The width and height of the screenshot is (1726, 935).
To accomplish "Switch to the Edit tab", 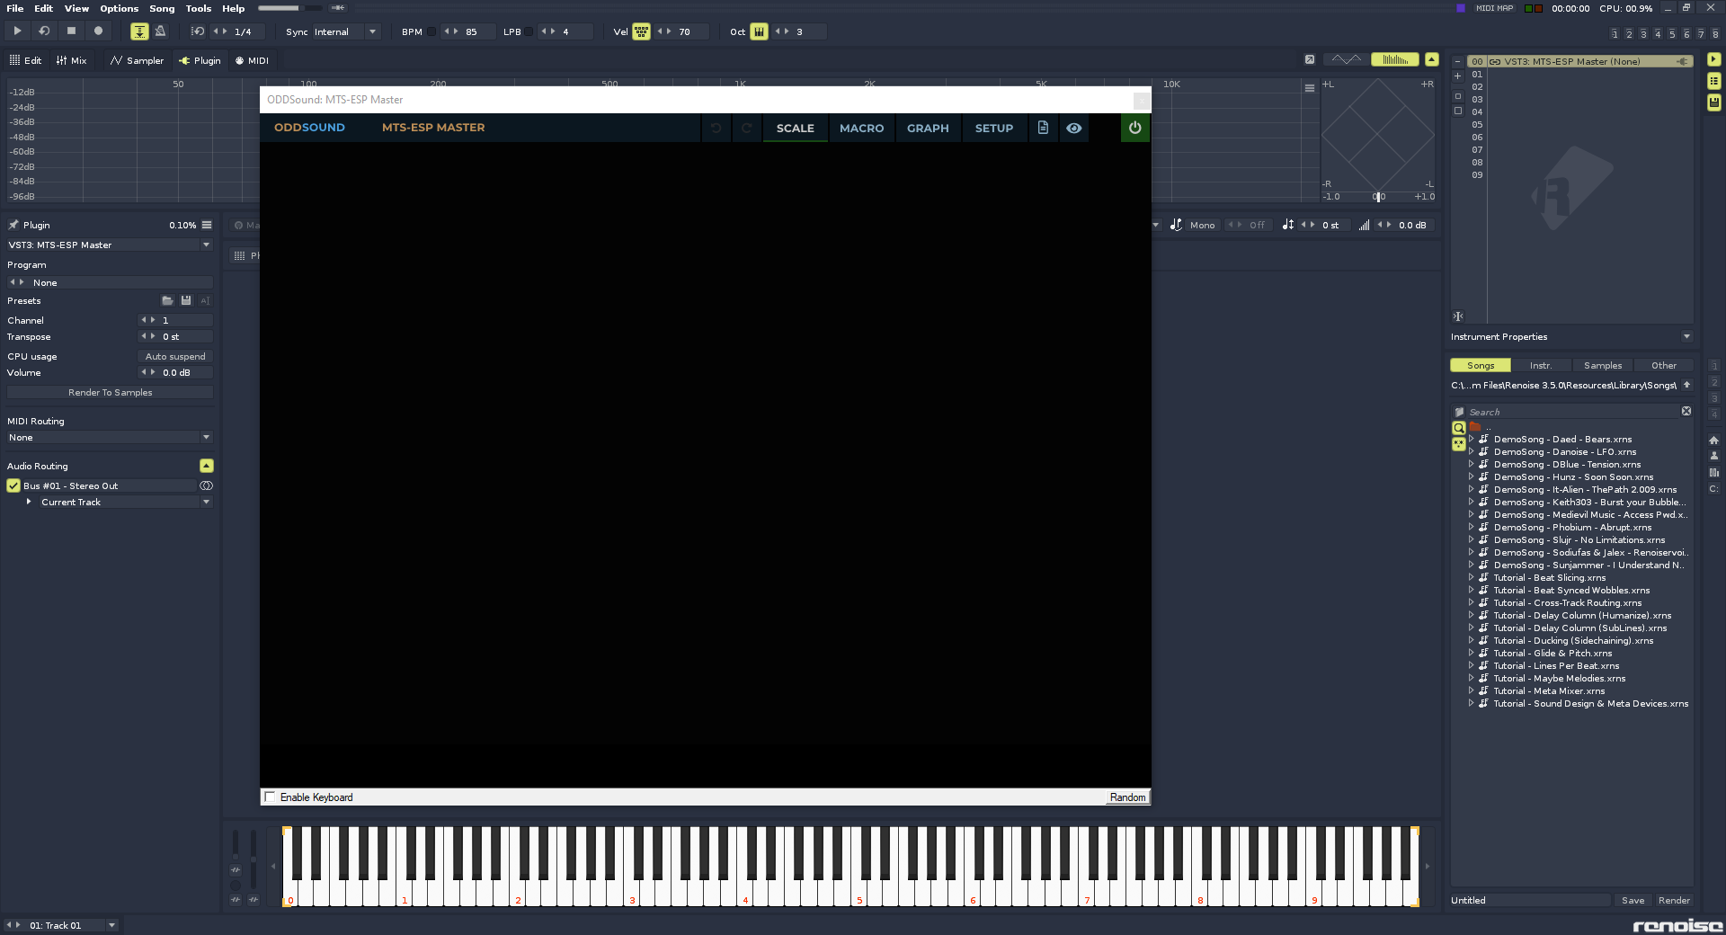I will click(x=25, y=60).
